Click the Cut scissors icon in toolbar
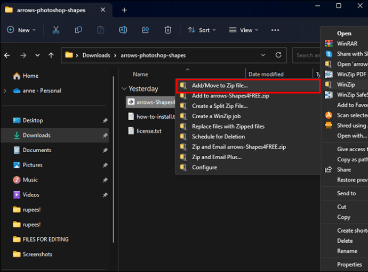 56,30
